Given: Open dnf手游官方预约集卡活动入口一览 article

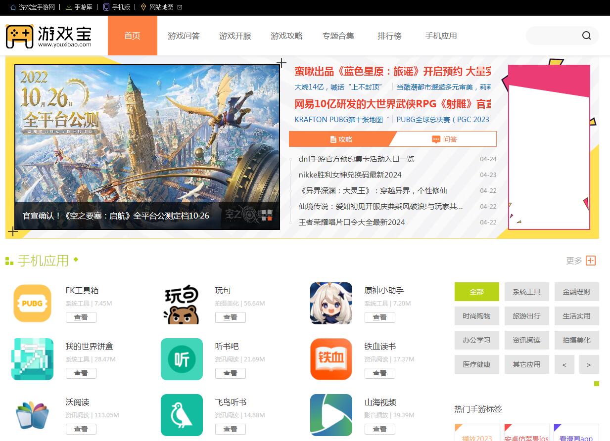Looking at the screenshot, I should point(357,159).
